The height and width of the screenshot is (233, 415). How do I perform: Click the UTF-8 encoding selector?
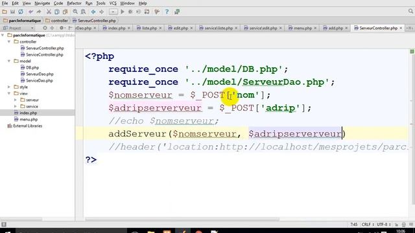383,225
